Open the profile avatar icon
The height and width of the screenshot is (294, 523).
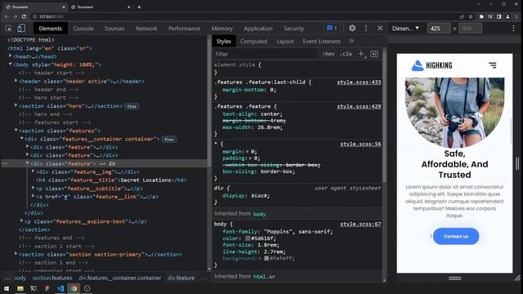[507, 16]
